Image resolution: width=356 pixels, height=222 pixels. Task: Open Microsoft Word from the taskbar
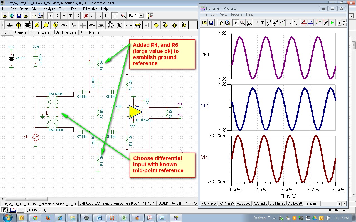(100, 218)
